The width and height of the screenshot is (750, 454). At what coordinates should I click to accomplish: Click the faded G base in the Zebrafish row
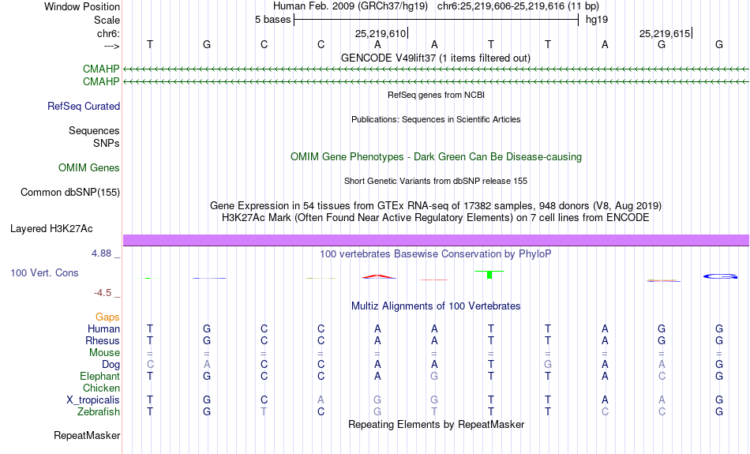[x=377, y=412]
